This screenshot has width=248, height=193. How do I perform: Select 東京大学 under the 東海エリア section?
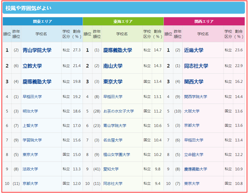click(113, 82)
